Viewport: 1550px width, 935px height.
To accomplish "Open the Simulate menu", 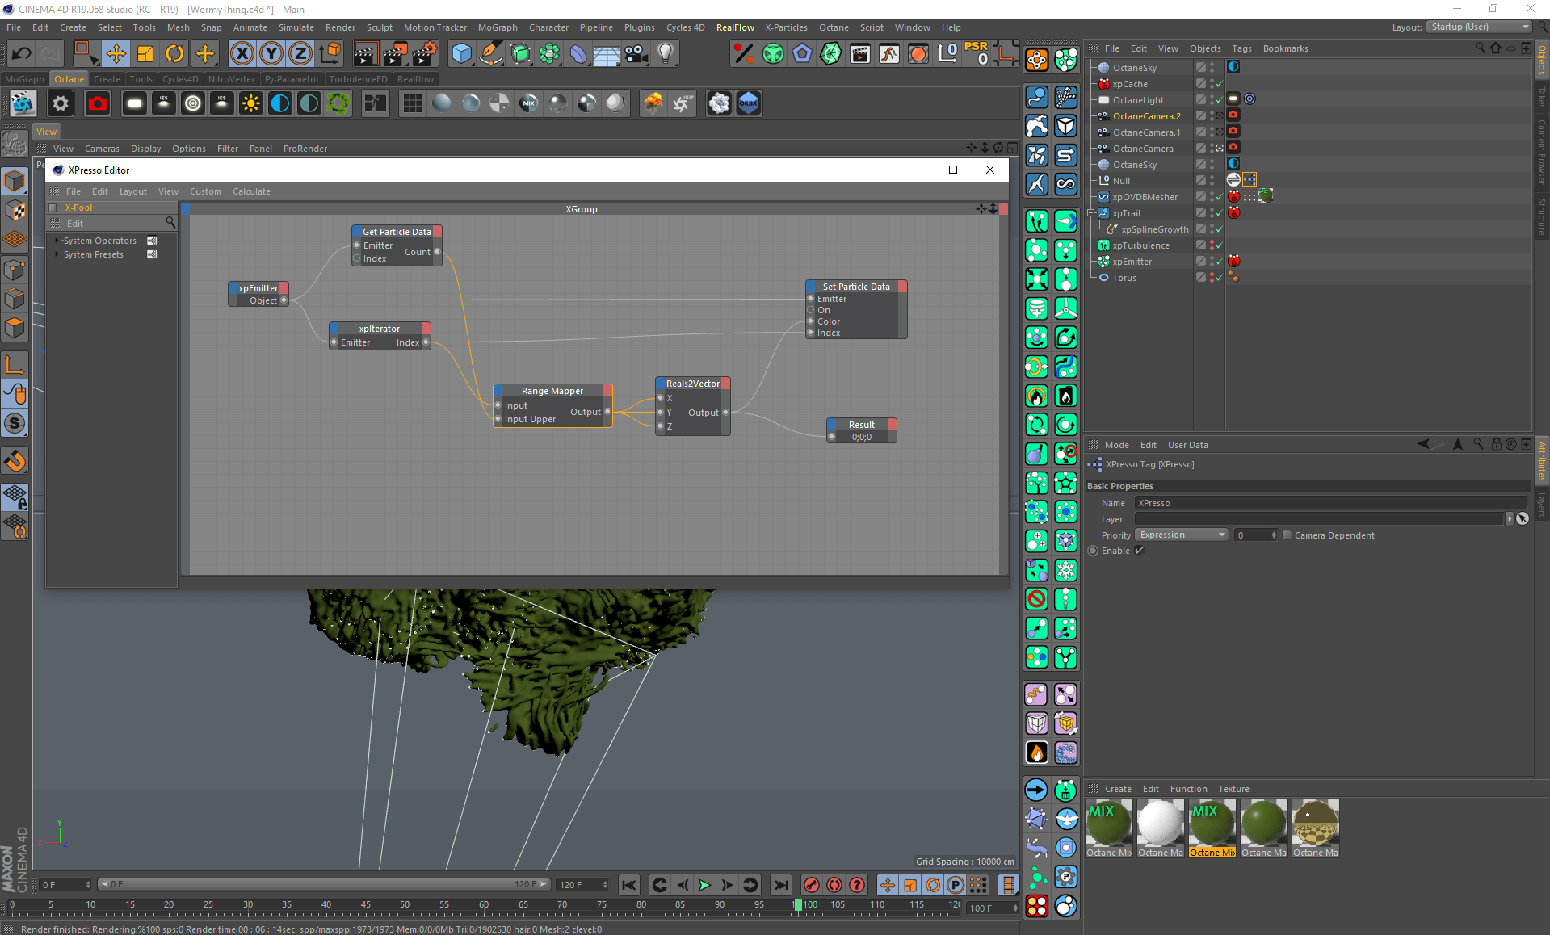I will click(x=296, y=27).
